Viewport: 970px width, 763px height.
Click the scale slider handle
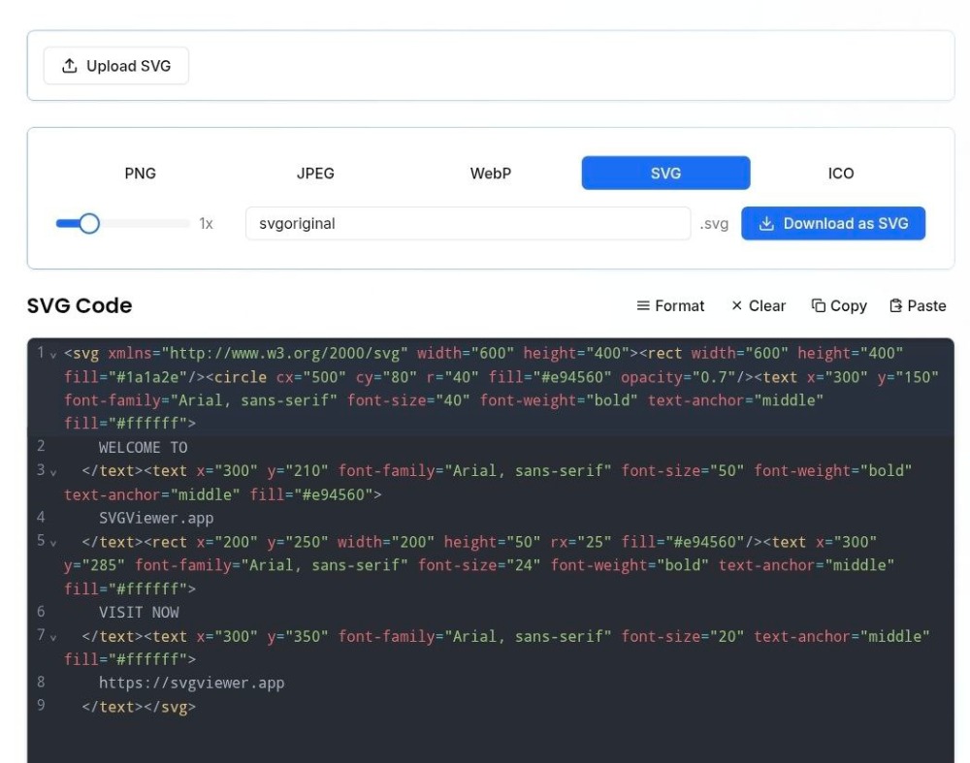point(89,224)
